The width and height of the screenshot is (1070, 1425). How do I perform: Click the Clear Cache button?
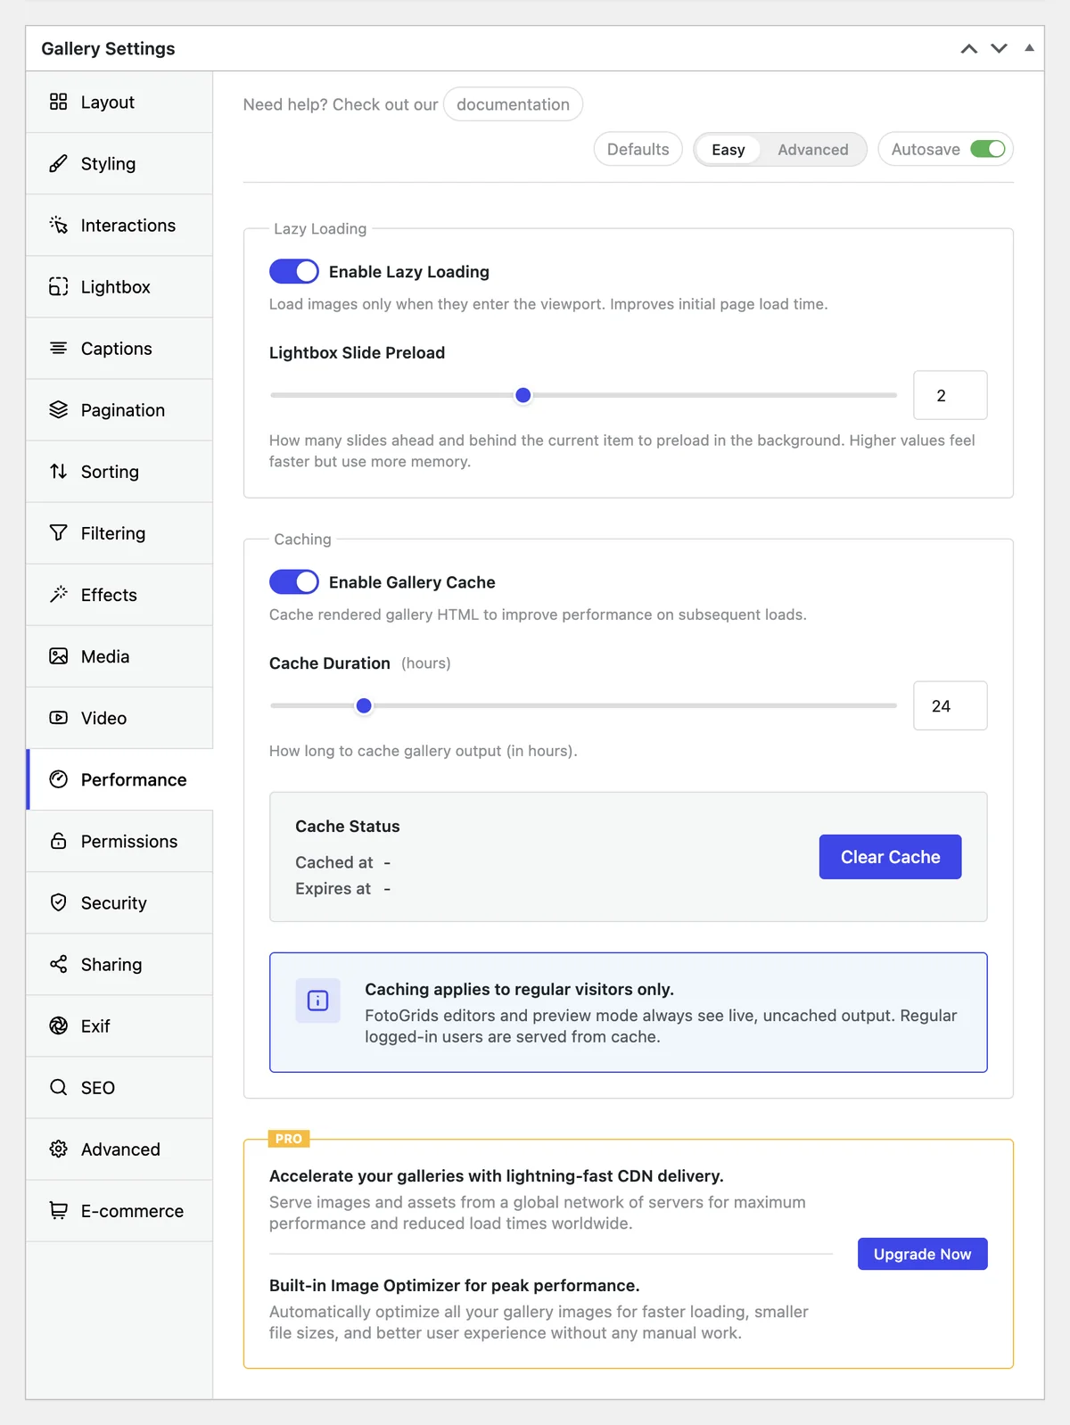(890, 857)
